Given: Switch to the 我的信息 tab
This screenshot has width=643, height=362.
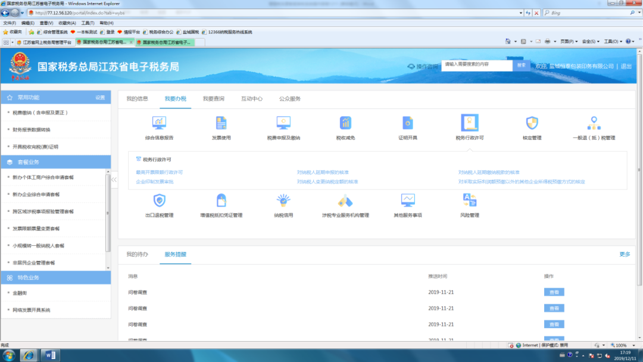Looking at the screenshot, I should [137, 99].
